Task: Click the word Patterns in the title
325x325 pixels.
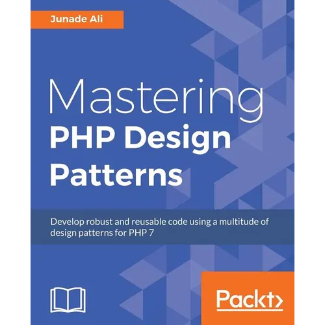Action: [116, 174]
